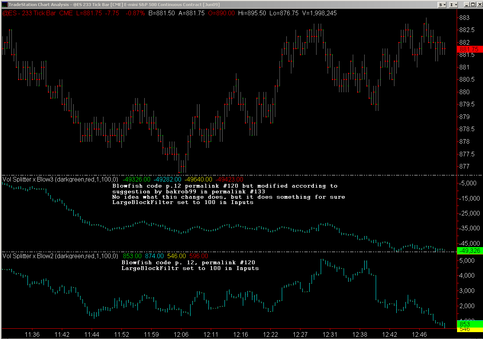Image resolution: width=483 pixels, height=339 pixels.
Task: Click the 883 price axis label
Action: point(464,18)
